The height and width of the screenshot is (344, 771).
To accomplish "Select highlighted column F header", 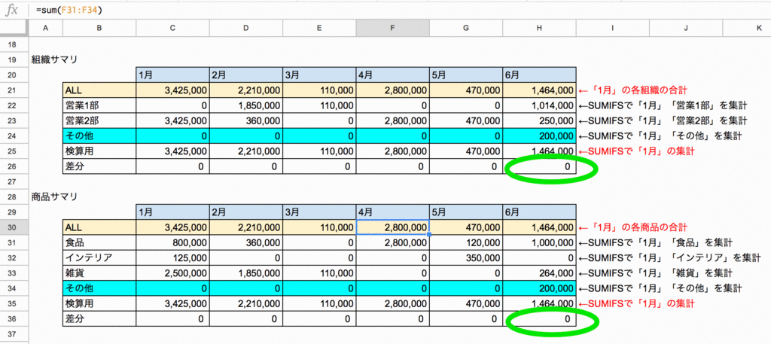I will (392, 29).
